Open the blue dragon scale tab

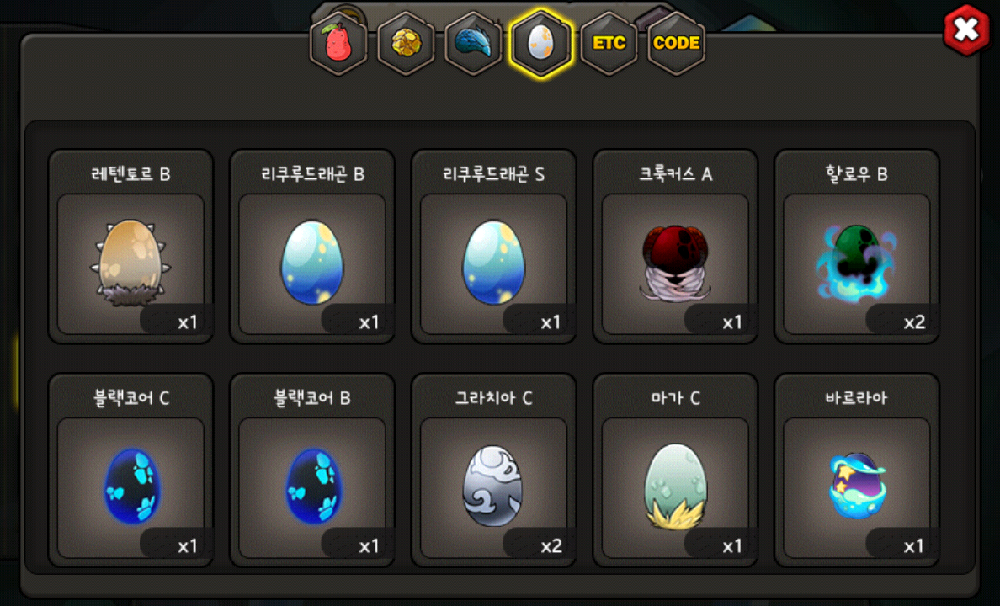(473, 44)
